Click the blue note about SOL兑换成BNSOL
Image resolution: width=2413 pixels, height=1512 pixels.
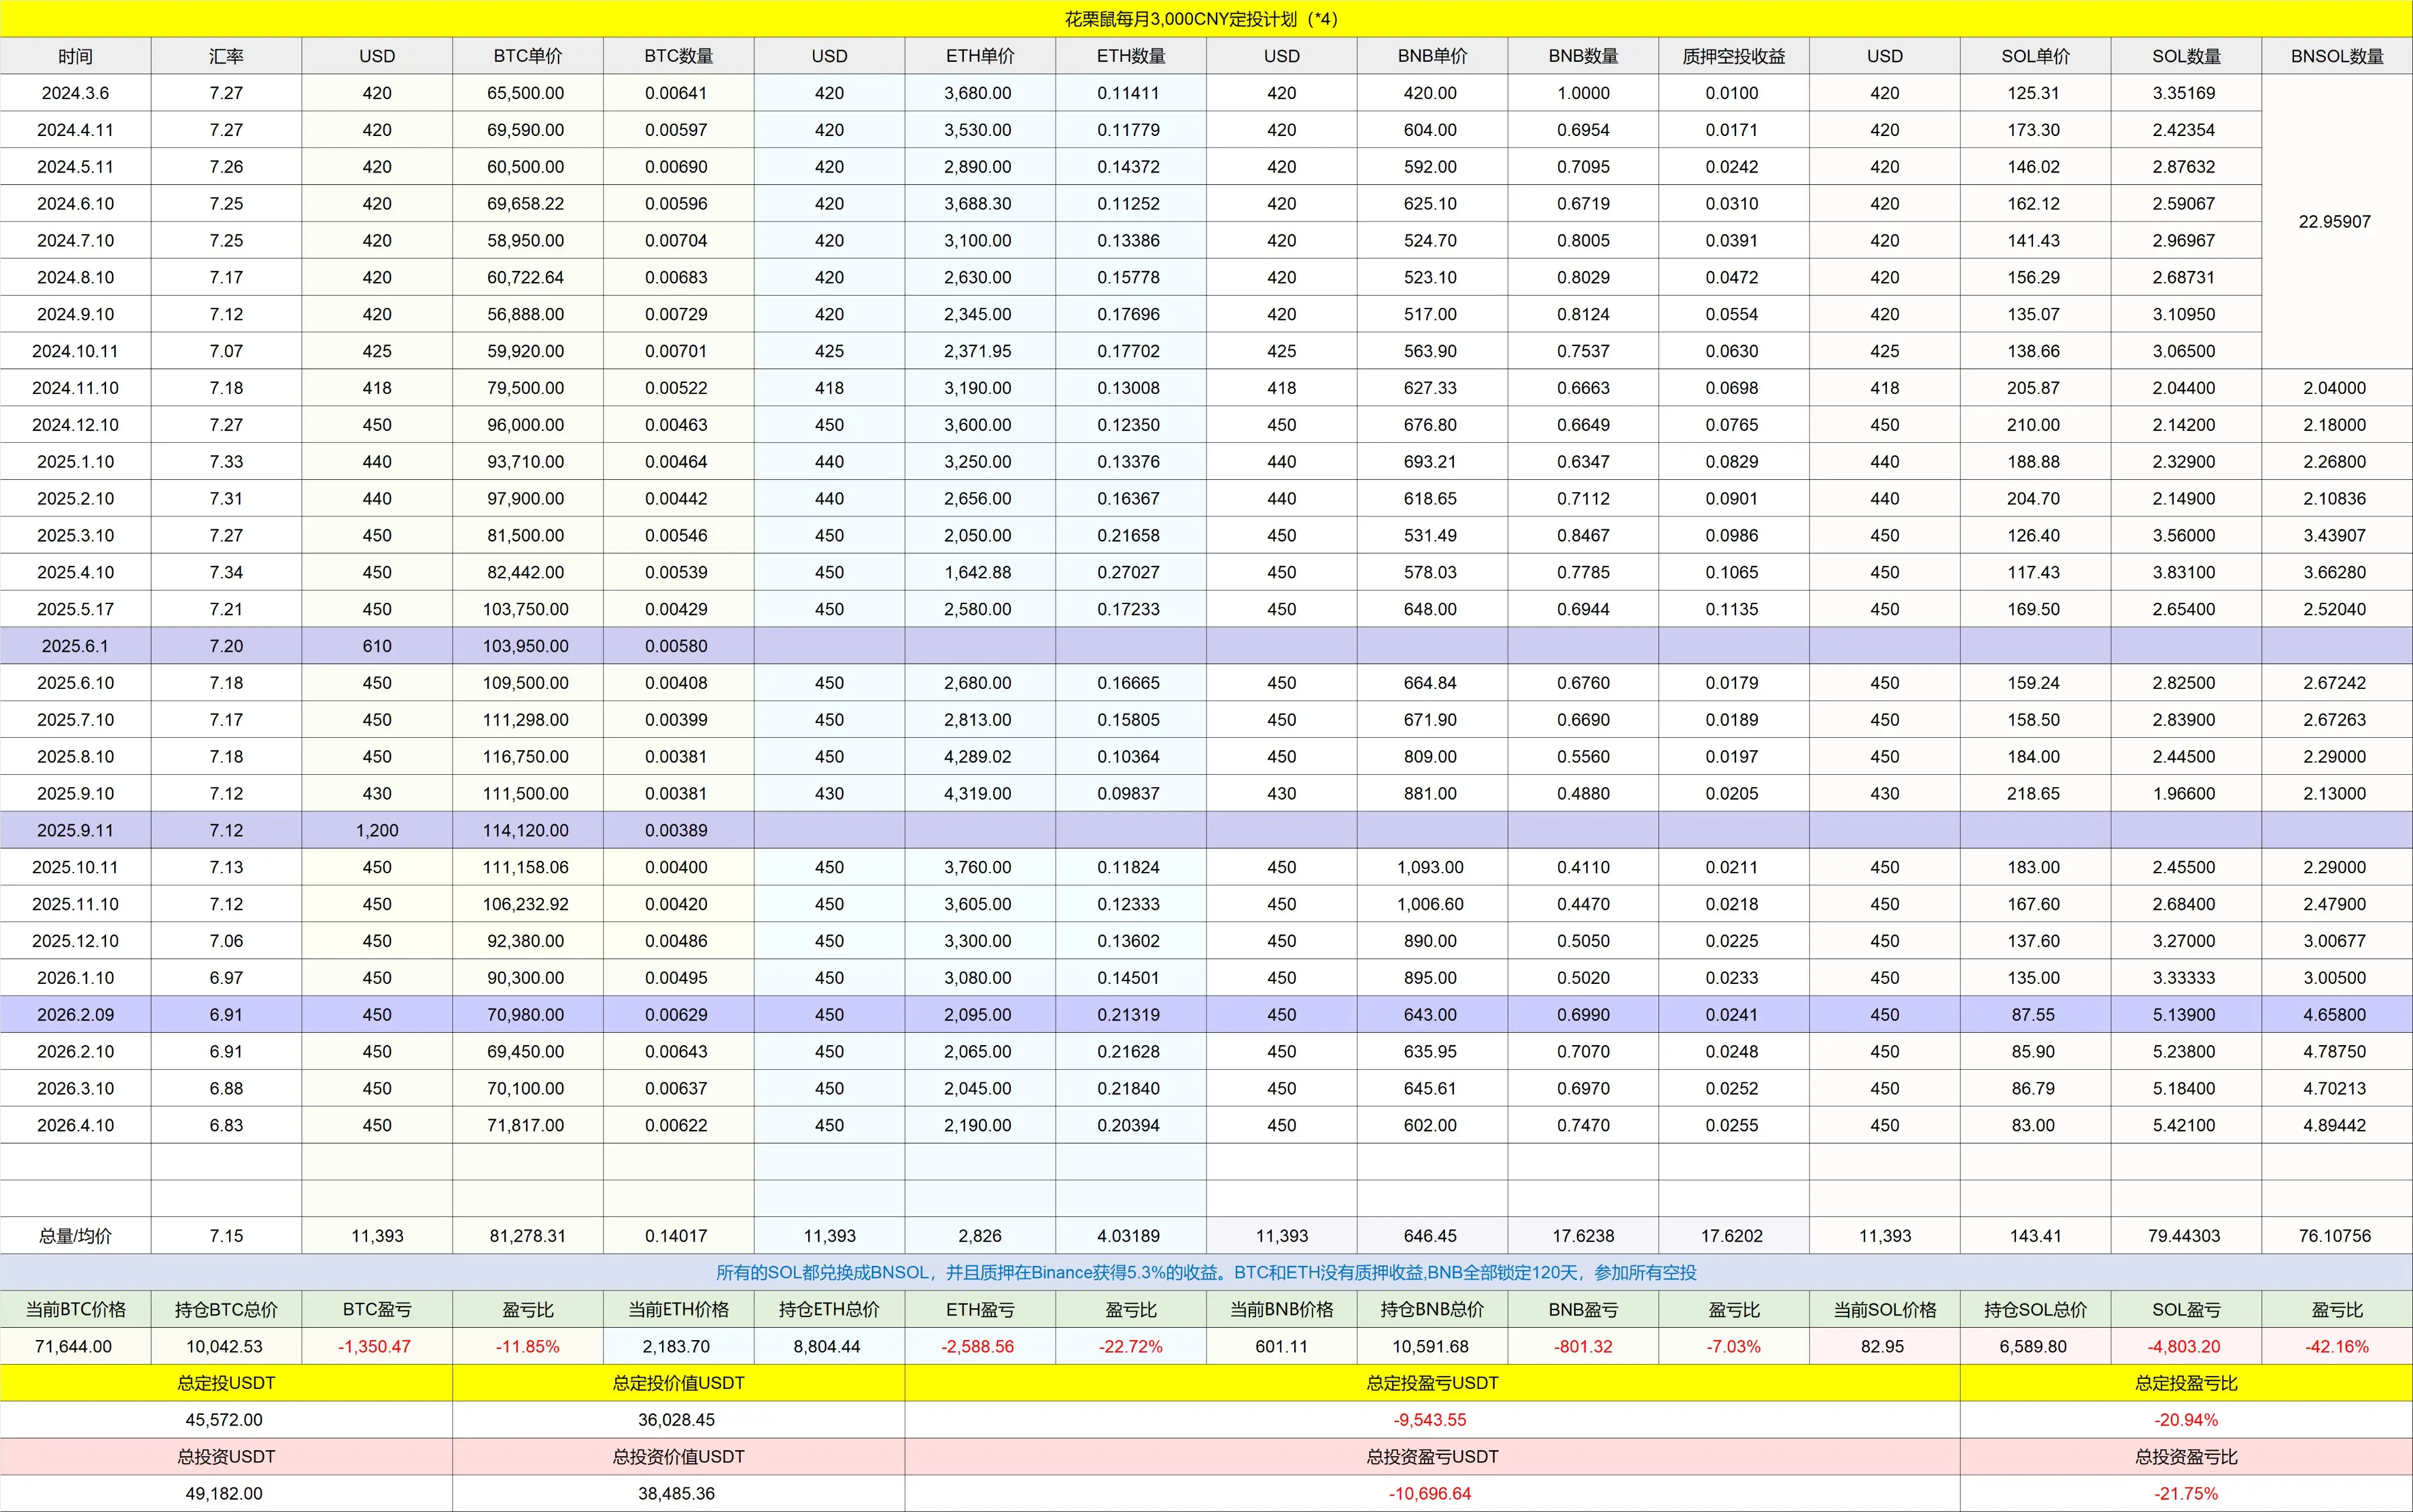pyautogui.click(x=1205, y=1272)
